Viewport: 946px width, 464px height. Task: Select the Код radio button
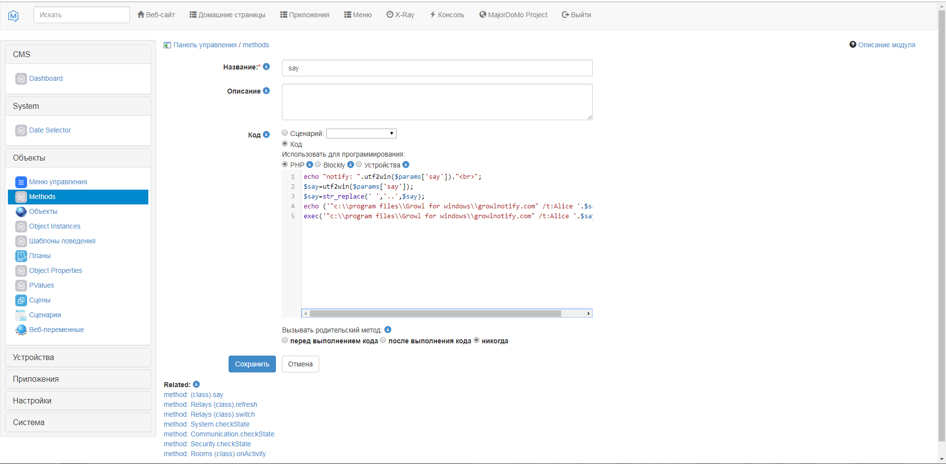pyautogui.click(x=285, y=143)
